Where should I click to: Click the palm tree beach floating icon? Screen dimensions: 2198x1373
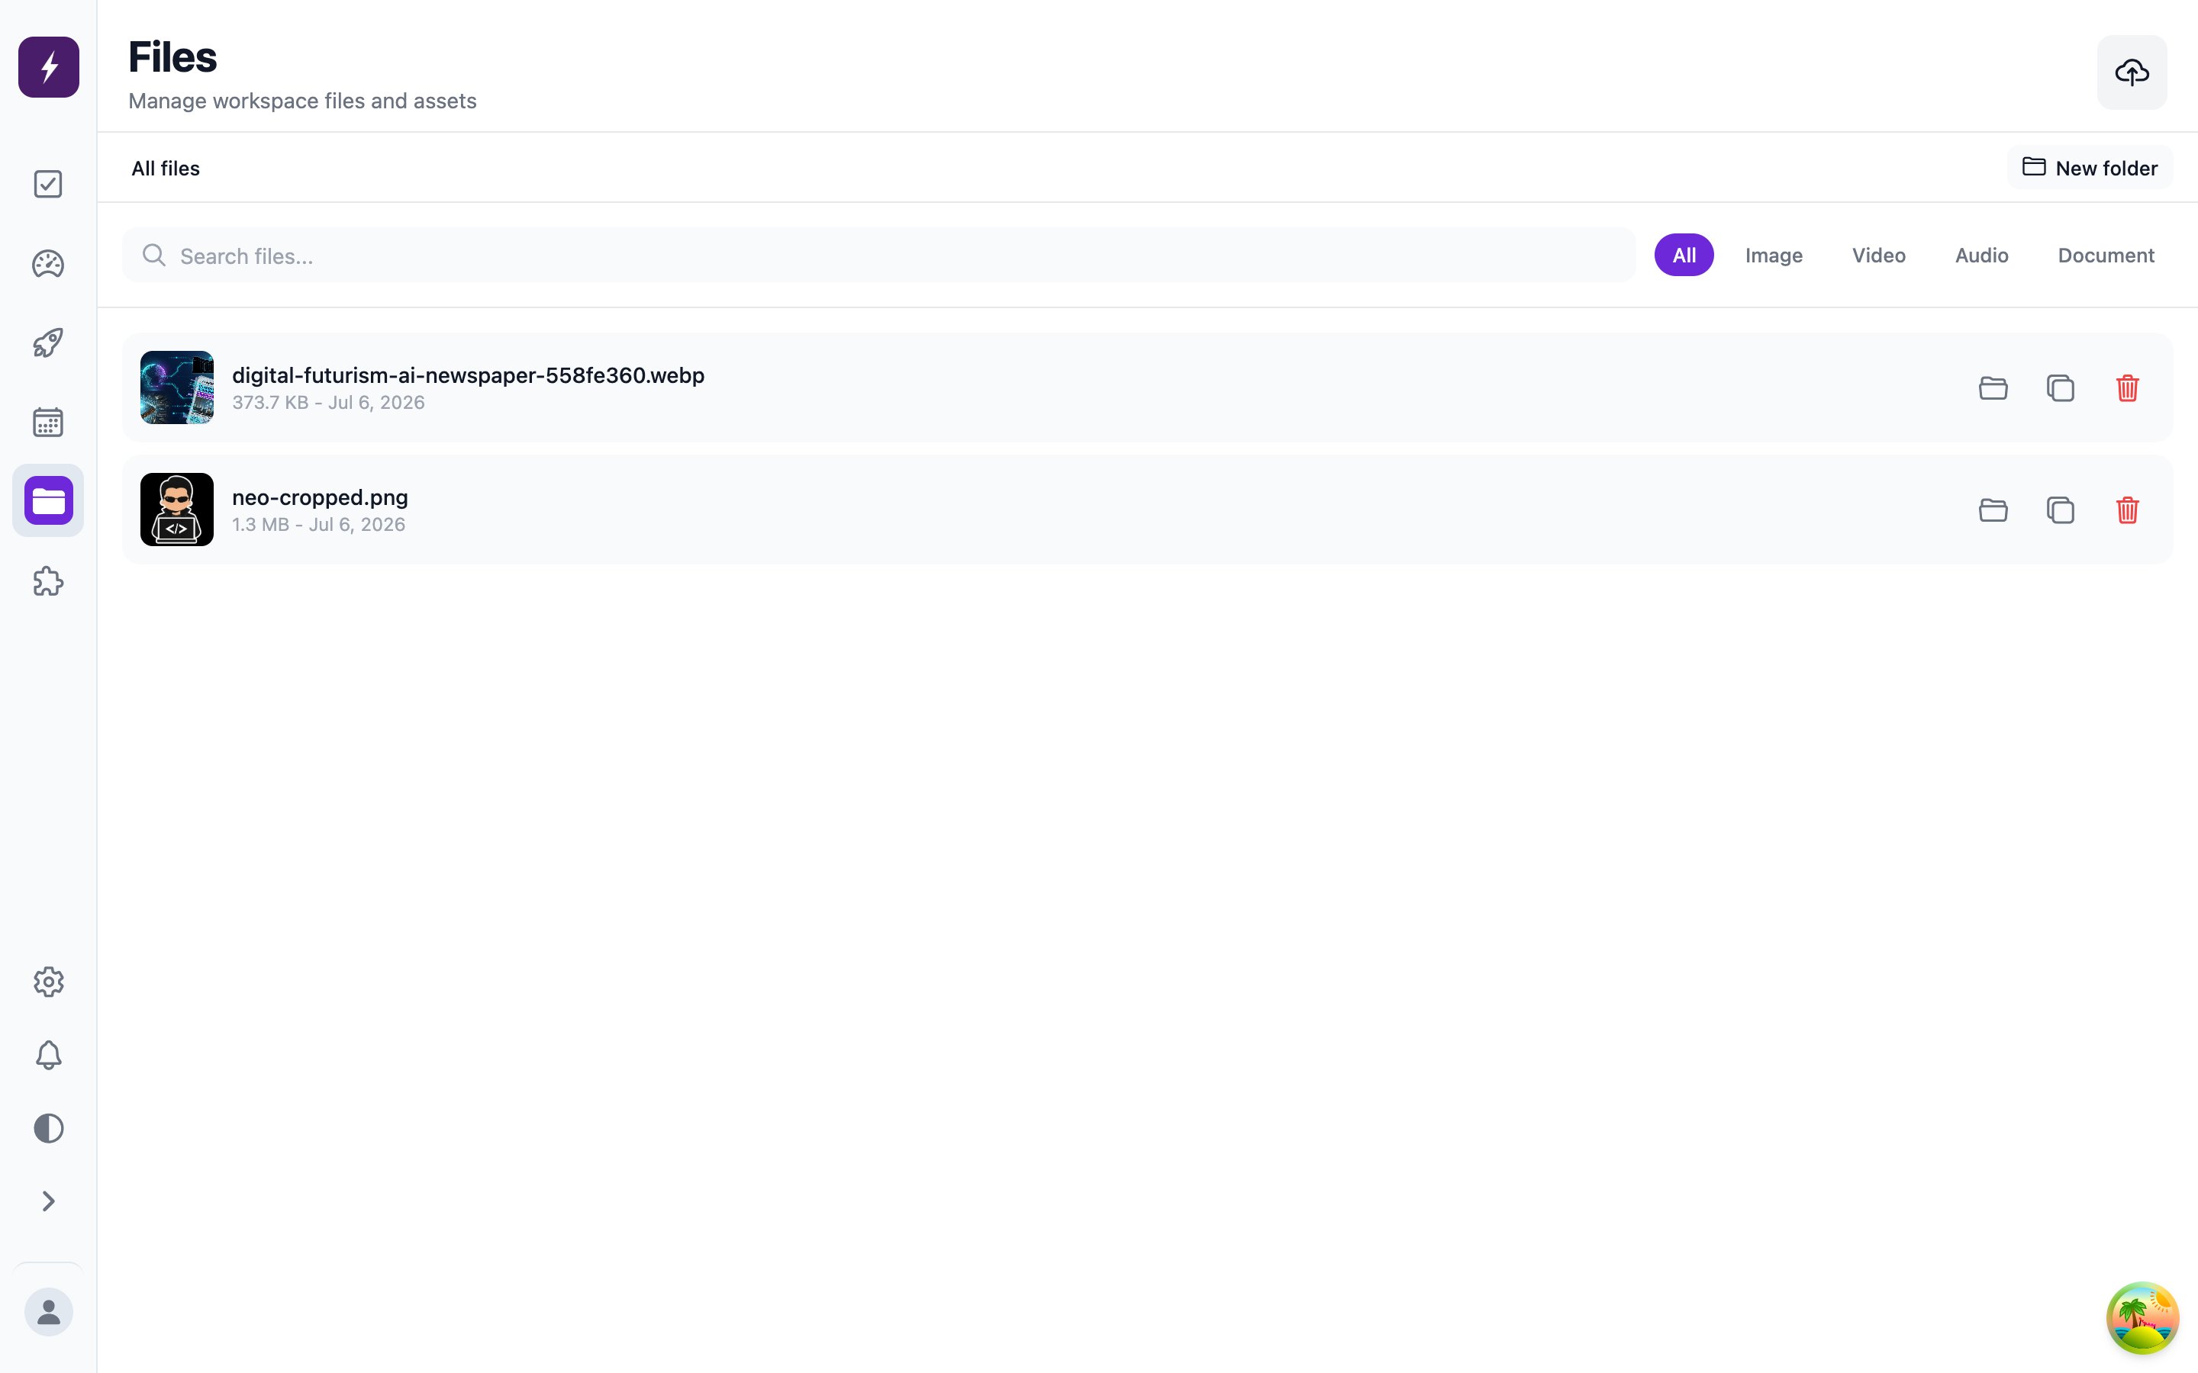tap(2142, 1317)
